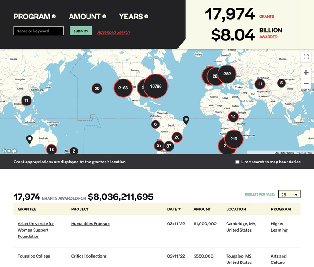Image resolution: width=314 pixels, height=267 pixels.
Task: Open the 5 grants cluster near Mongolia
Action: coord(281,83)
